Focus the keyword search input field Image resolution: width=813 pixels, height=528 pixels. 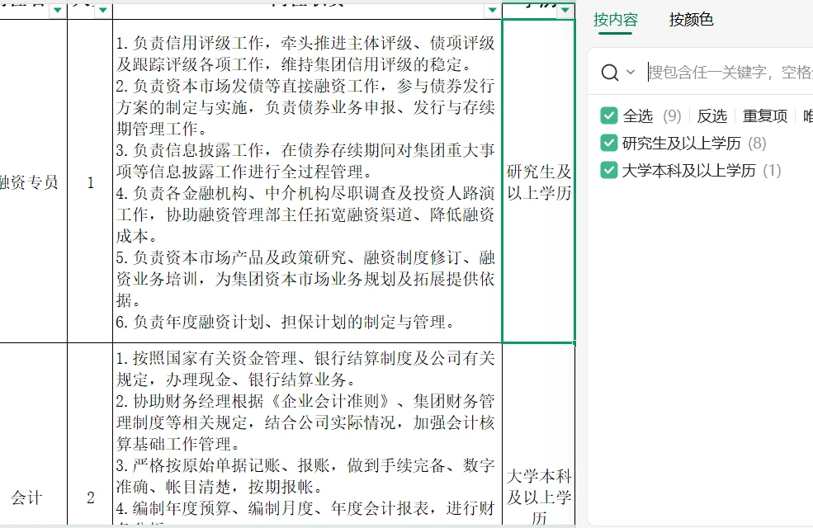(730, 72)
